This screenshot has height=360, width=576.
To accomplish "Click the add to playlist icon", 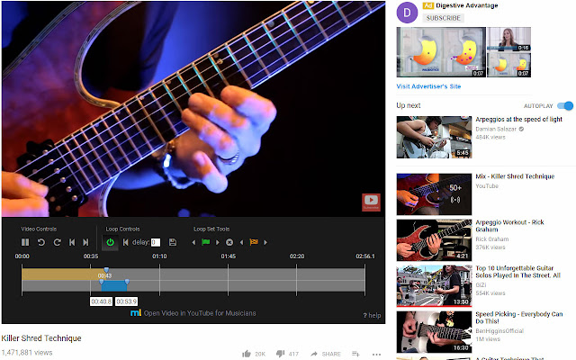I will pyautogui.click(x=355, y=354).
